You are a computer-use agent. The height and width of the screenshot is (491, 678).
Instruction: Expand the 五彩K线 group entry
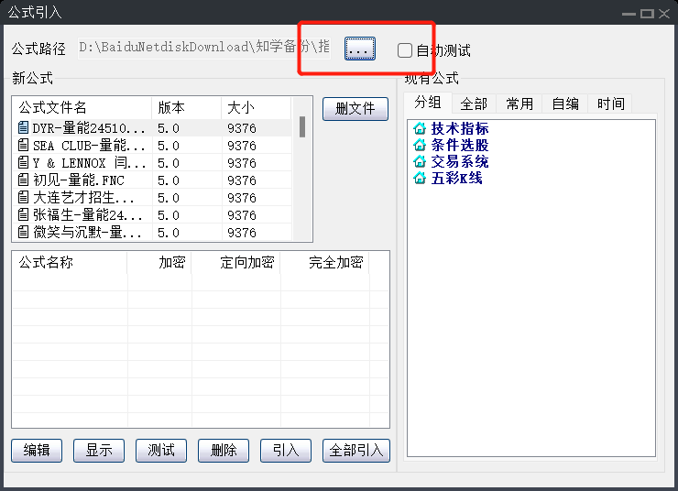coord(456,178)
